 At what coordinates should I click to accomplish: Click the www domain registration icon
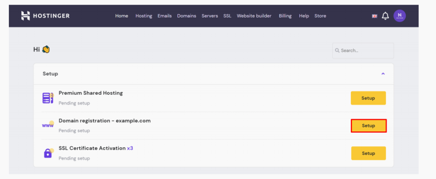point(48,125)
